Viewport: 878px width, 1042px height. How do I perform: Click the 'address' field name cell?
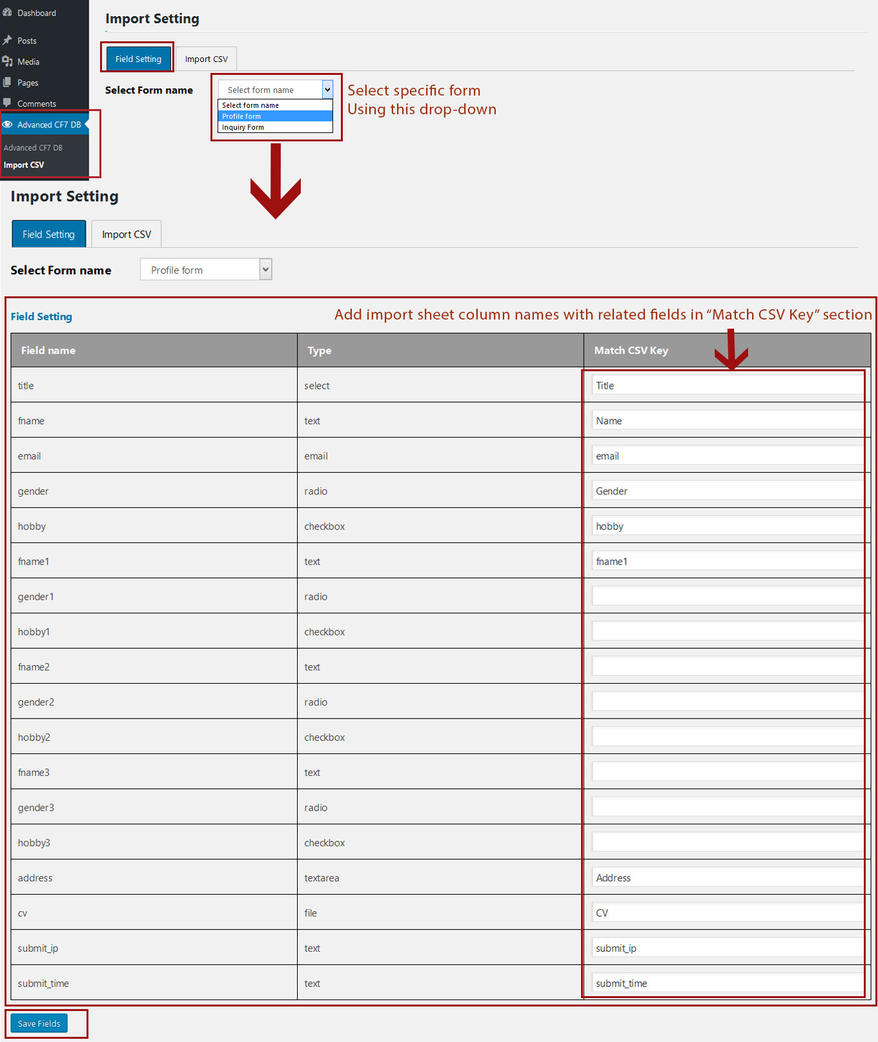coord(154,877)
